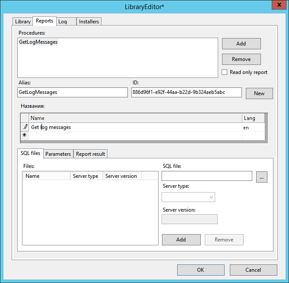Click Add button under Server version
Screen dimensions: 289x283
point(181,240)
